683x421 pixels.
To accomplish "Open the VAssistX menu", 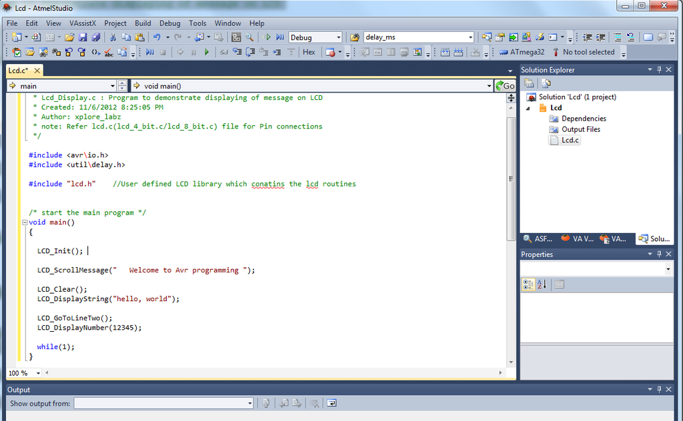I will pos(83,23).
